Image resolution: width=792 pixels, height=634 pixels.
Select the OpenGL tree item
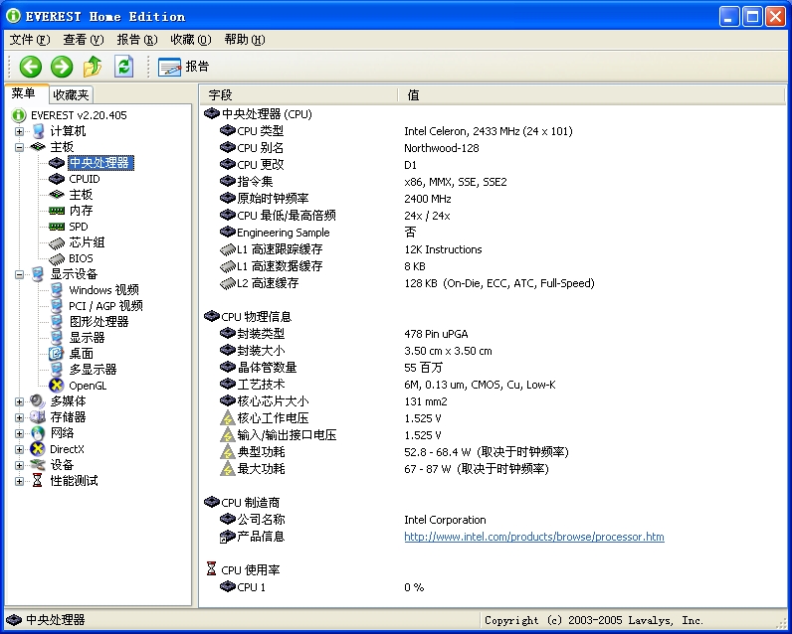87,386
